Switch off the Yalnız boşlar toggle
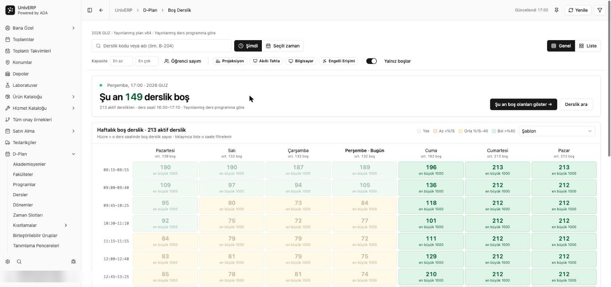This screenshot has height=287, width=611. pos(371,61)
